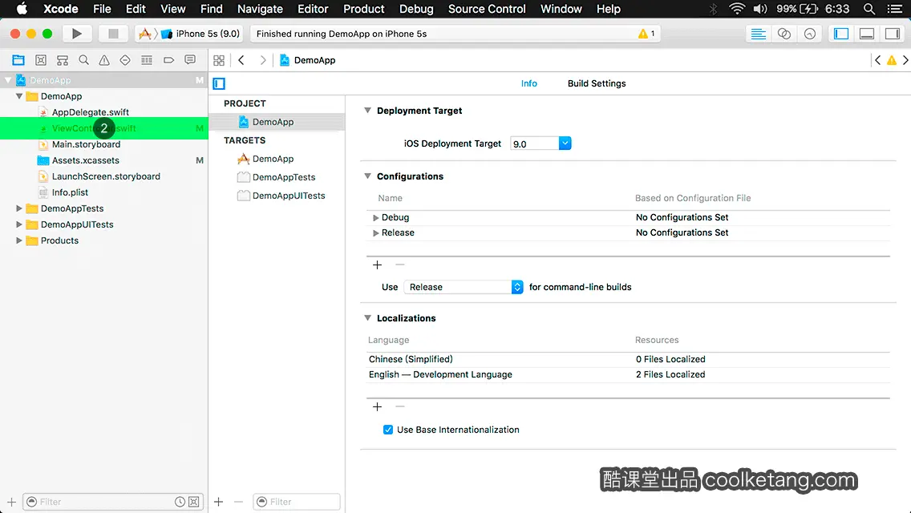The width and height of the screenshot is (911, 513).
Task: Add a localization language with plus button
Action: 377,406
